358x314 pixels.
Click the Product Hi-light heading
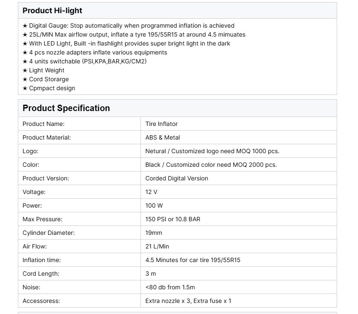52,11
